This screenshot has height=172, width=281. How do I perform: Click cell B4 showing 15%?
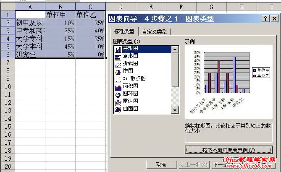tap(60, 39)
